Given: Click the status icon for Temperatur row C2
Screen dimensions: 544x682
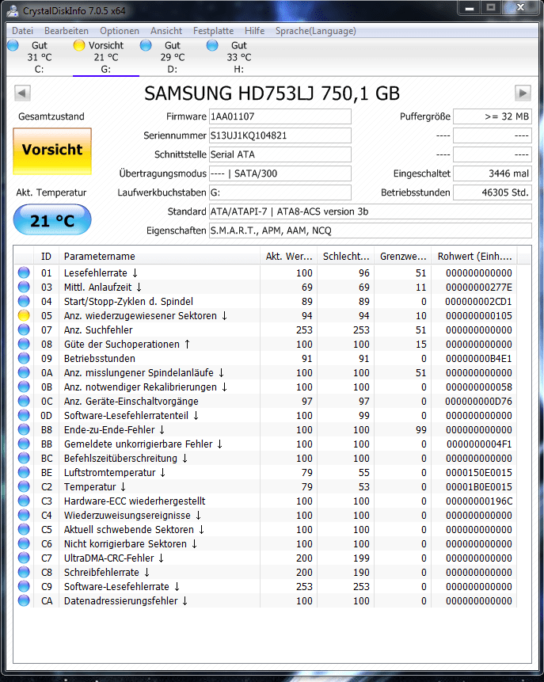Looking at the screenshot, I should coord(24,486).
